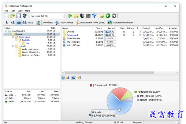Click the green FolderSize.exe legend swatch
This screenshot has height=124, width=186.
pyautogui.click(x=136, y=92)
